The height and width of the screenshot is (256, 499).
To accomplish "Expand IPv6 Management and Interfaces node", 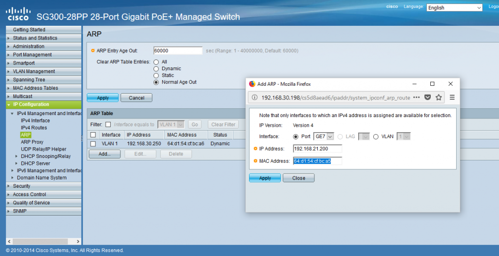I will 12,170.
